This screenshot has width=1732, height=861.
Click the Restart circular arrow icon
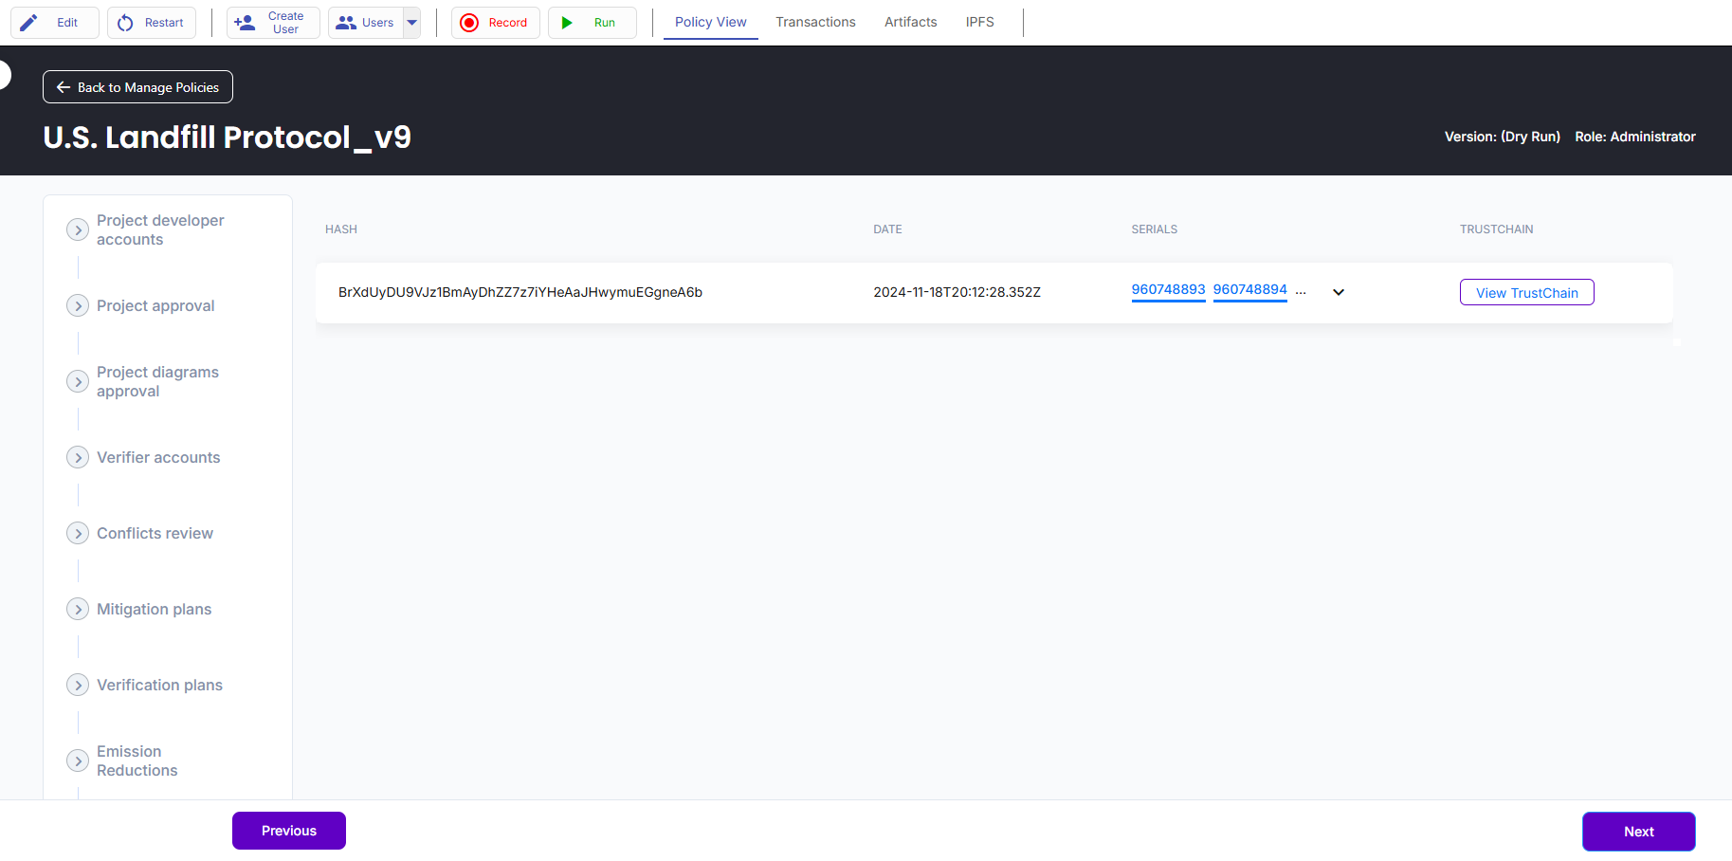coord(125,23)
